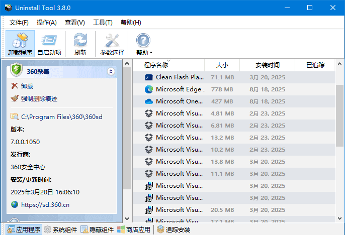This screenshot has width=345, height=235.
Task: Open the C:\Program Files\360\360sd path link
Action: pos(61,116)
